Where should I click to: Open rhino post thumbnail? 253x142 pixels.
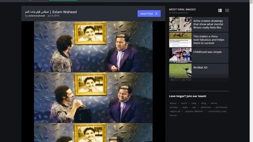click(x=180, y=40)
